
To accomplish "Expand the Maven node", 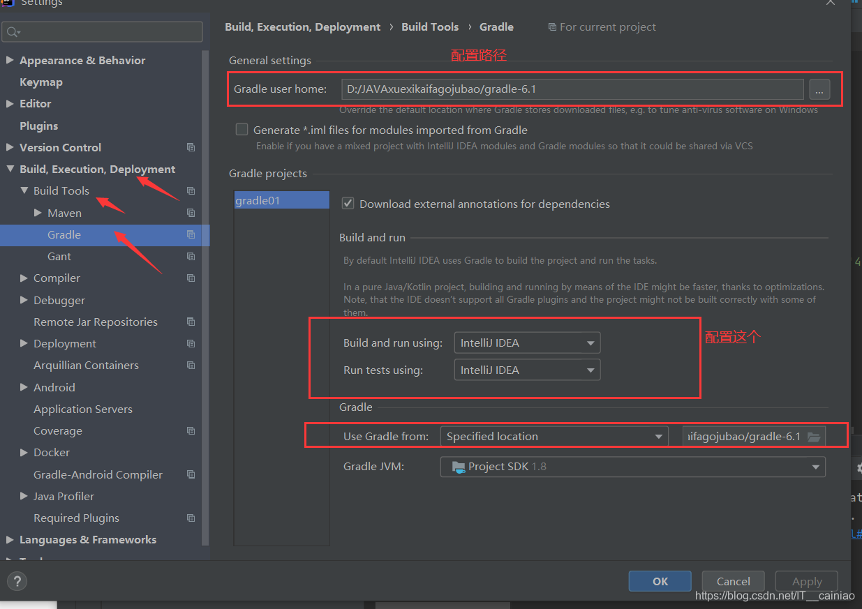I will click(38, 213).
